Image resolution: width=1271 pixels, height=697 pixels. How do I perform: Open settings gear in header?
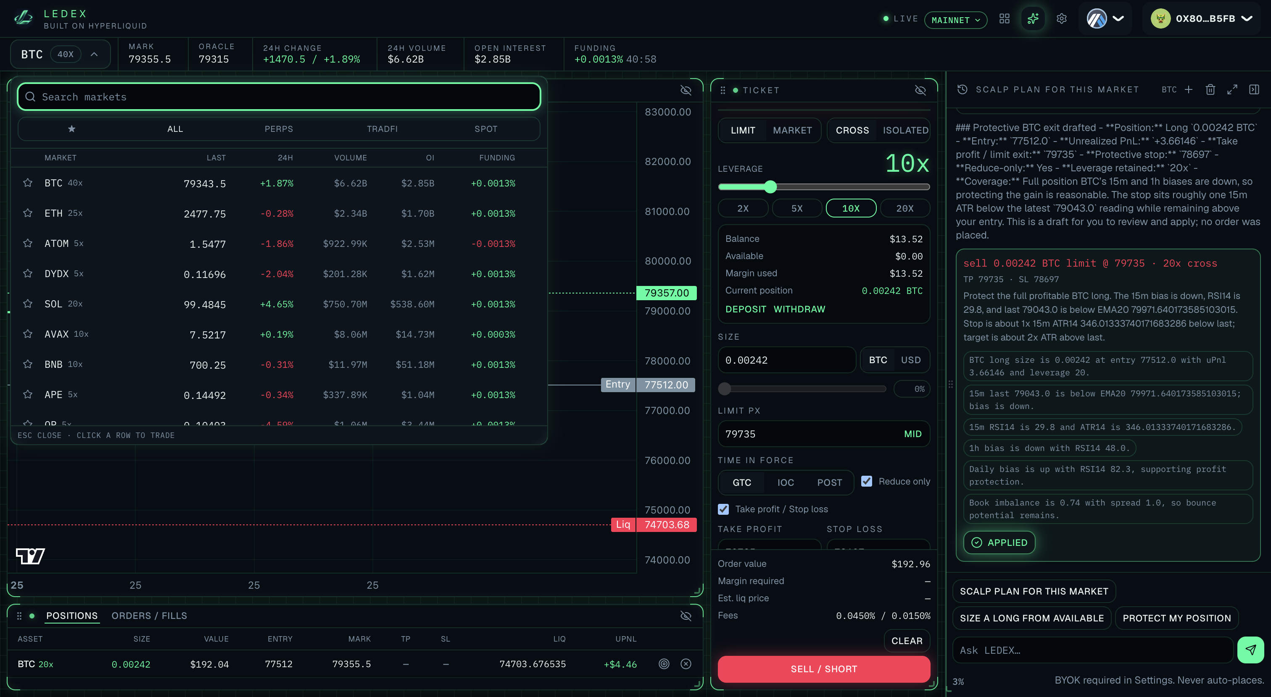1061,19
